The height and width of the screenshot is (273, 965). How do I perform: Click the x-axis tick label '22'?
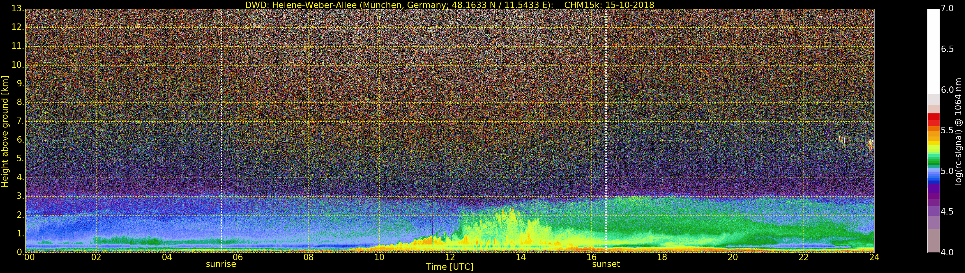coord(804,257)
